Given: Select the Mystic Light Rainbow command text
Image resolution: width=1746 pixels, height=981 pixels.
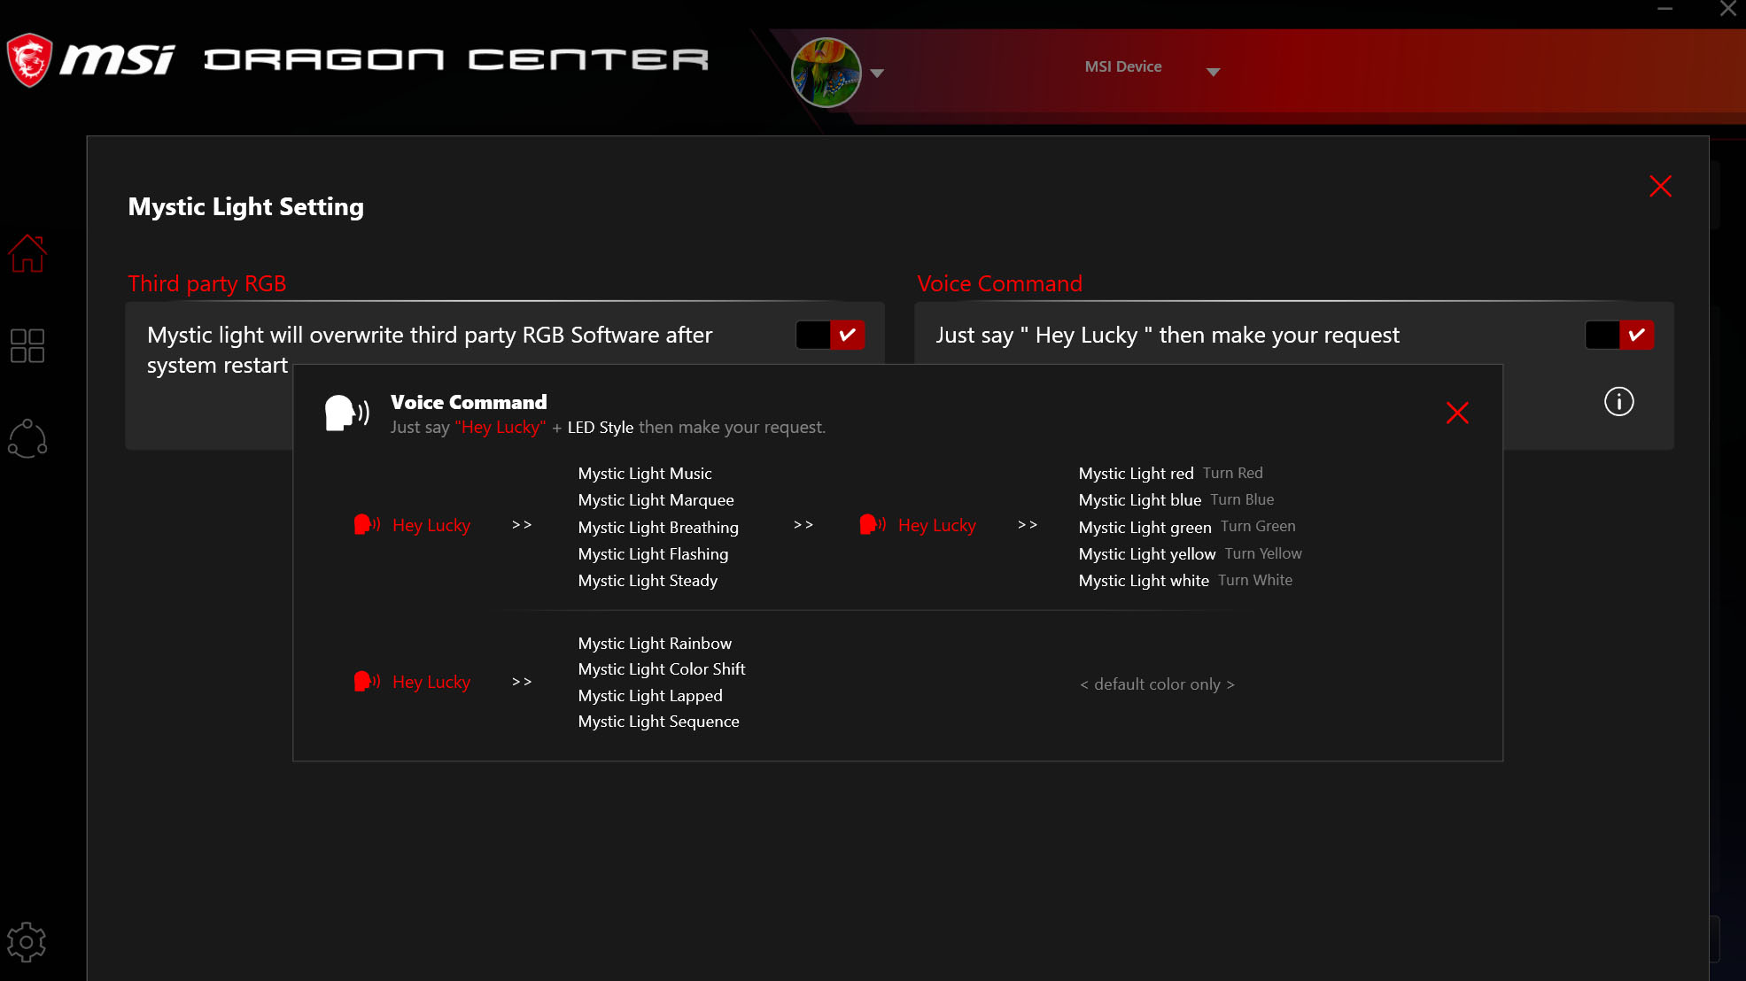Looking at the screenshot, I should pos(655,644).
